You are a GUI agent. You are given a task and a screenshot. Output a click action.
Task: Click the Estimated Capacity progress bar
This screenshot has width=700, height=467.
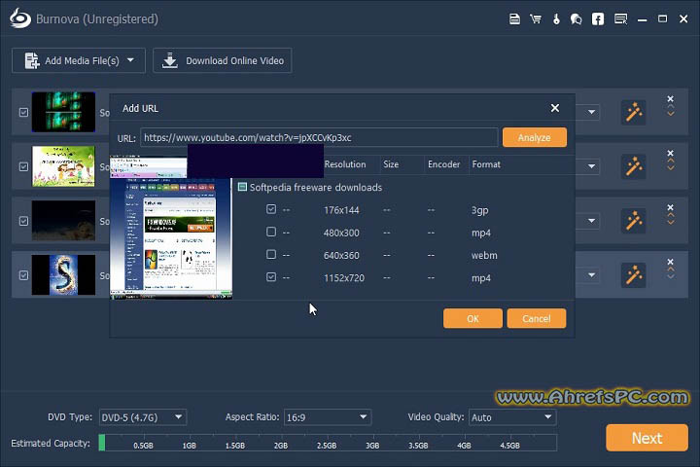point(328,443)
